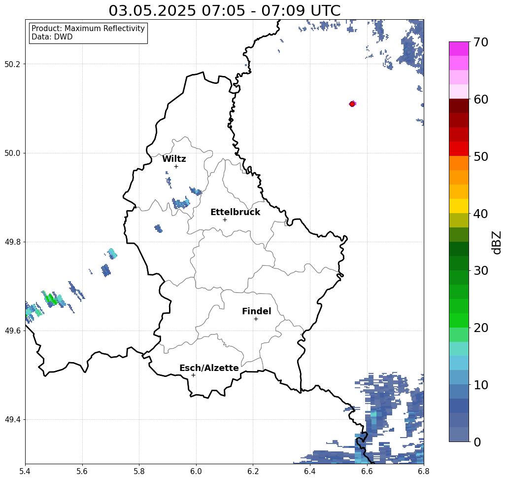Click longitude tick label 5.4
507x480 pixels.
(25, 471)
